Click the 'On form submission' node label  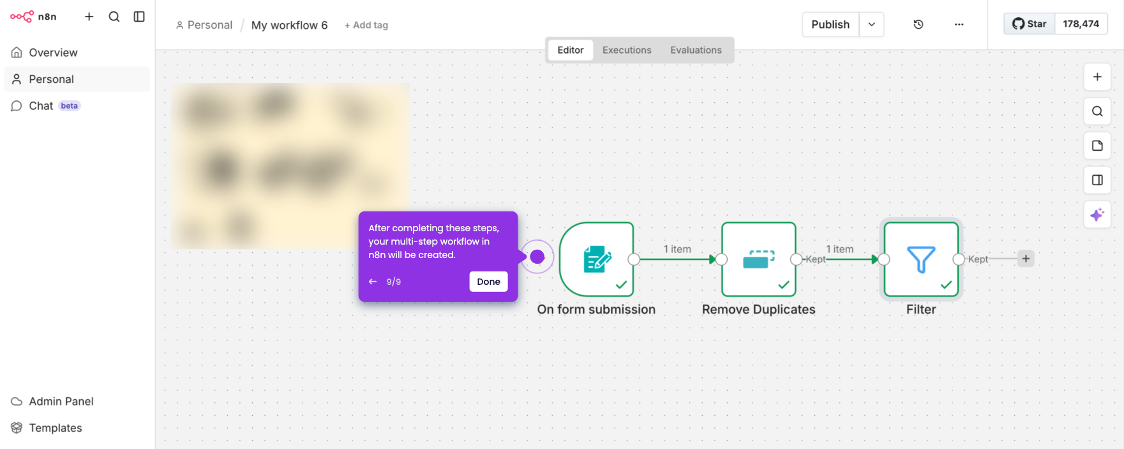[596, 309]
